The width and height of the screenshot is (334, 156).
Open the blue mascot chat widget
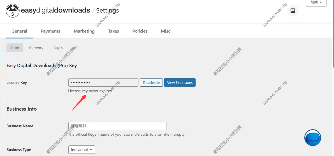(x=312, y=138)
